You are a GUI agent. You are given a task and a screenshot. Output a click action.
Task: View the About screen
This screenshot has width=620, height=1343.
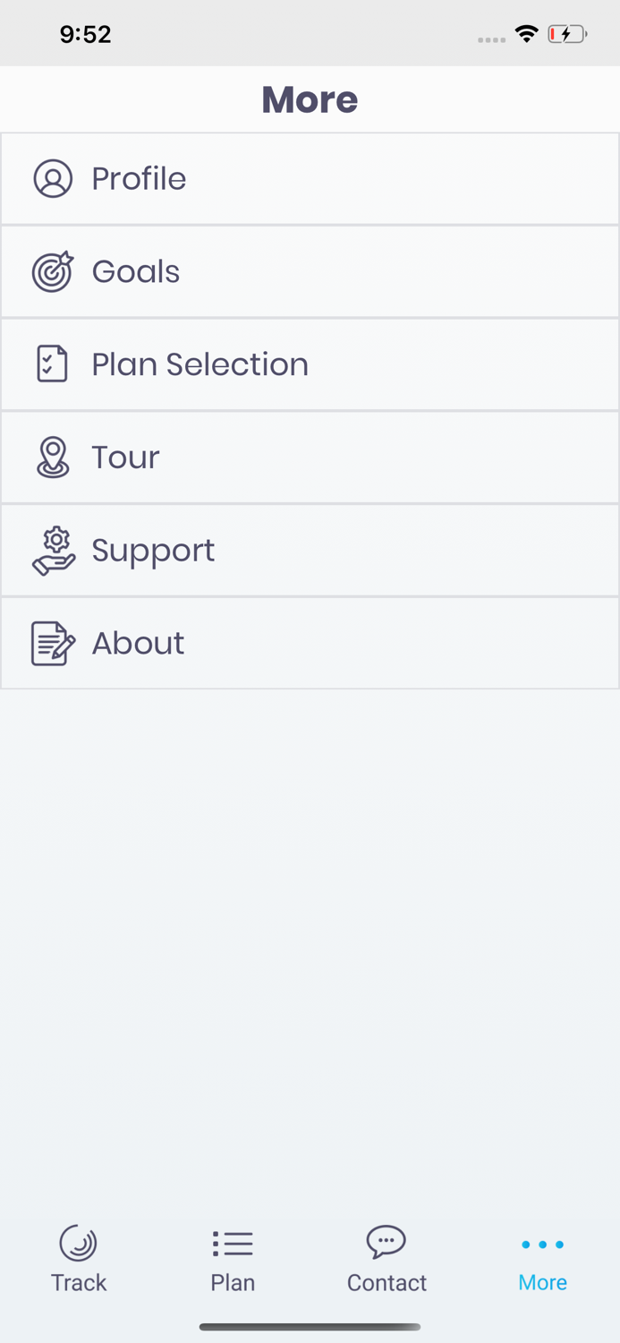pyautogui.click(x=310, y=643)
